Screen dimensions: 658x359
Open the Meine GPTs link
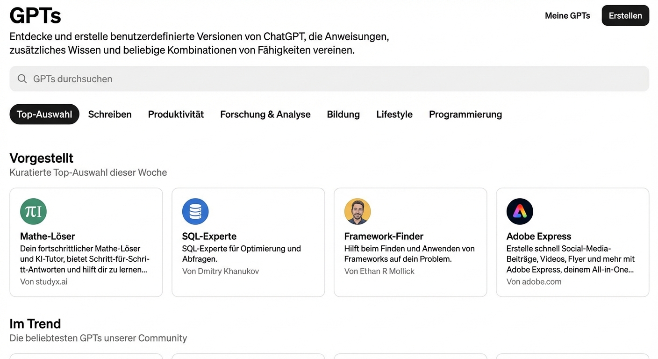[567, 15]
